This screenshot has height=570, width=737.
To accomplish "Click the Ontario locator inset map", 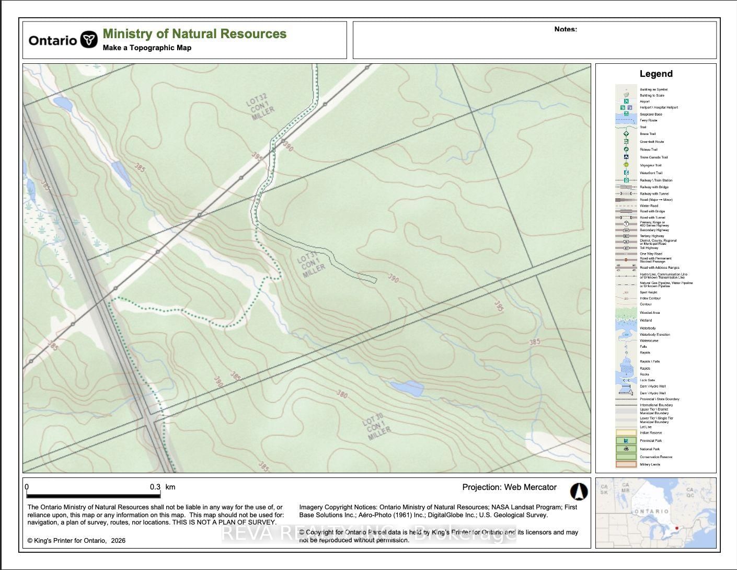I will click(655, 512).
